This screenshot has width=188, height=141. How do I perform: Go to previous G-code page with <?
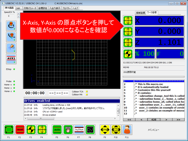tap(141, 119)
